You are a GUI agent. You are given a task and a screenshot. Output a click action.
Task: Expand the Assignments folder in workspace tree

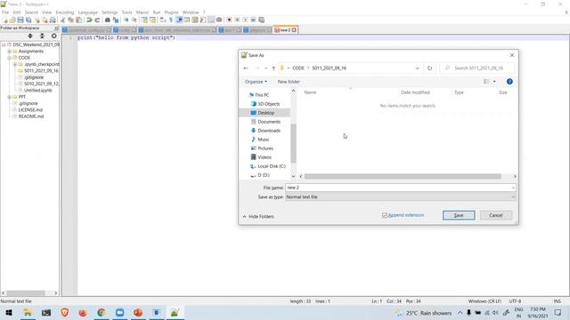[9, 52]
